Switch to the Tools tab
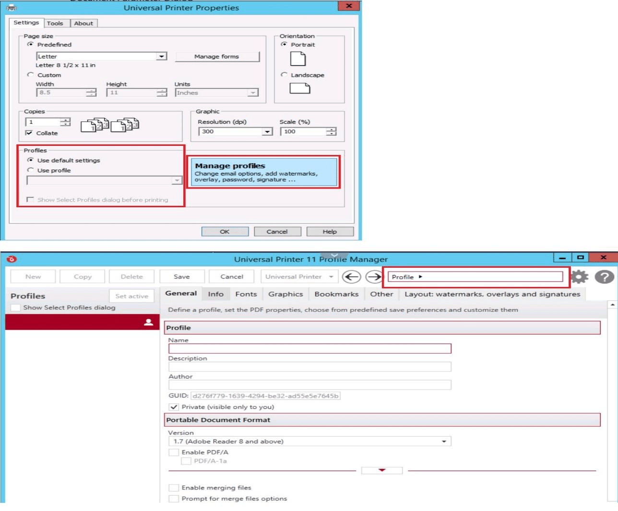 pyautogui.click(x=55, y=23)
